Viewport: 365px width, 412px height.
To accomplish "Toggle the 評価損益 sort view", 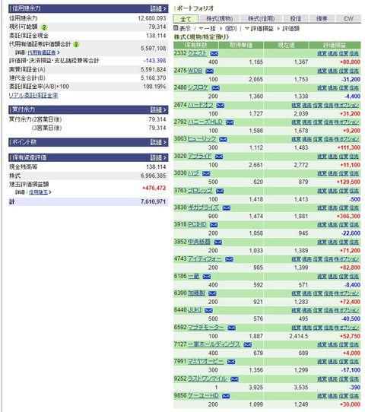I will [x=259, y=28].
